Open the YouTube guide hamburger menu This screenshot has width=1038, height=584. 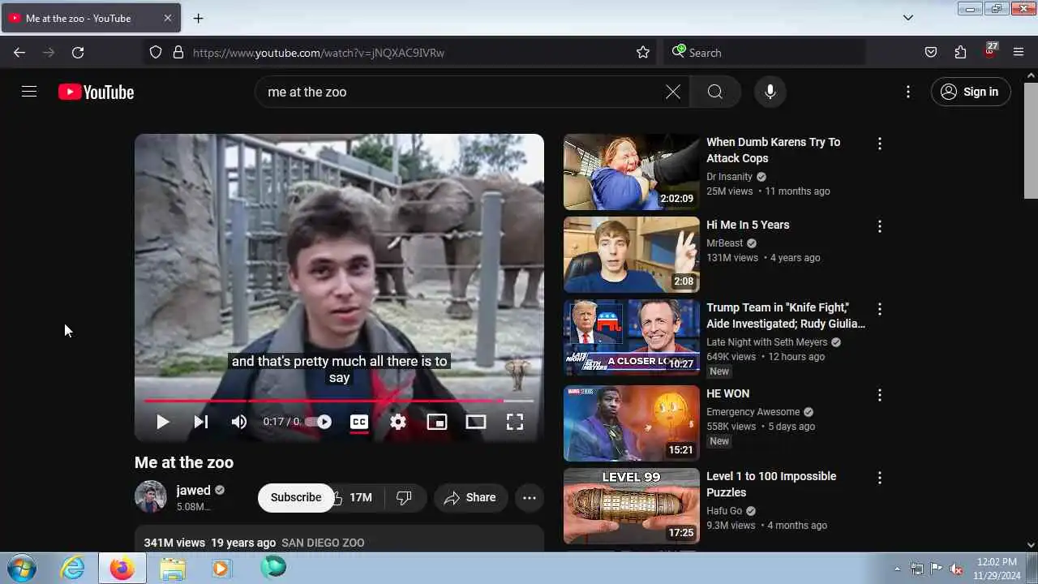click(29, 92)
